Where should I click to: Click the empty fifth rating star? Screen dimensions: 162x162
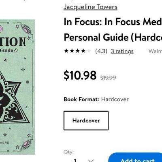[x=89, y=51]
